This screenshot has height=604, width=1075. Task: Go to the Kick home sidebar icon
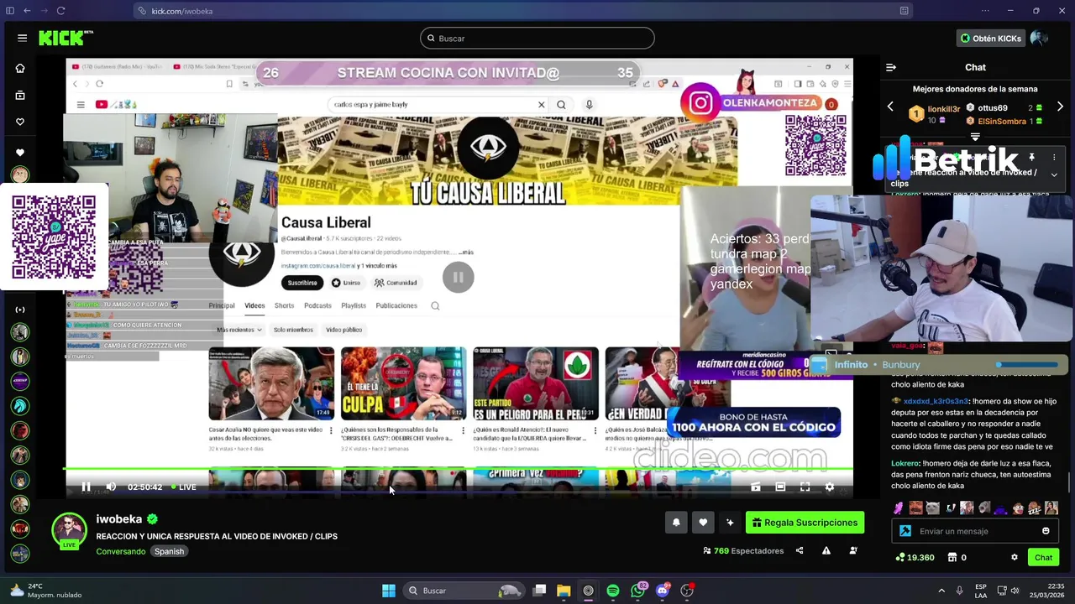pos(20,68)
